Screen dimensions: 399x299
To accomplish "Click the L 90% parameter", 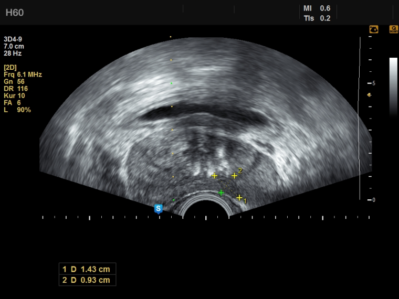I will [x=17, y=110].
